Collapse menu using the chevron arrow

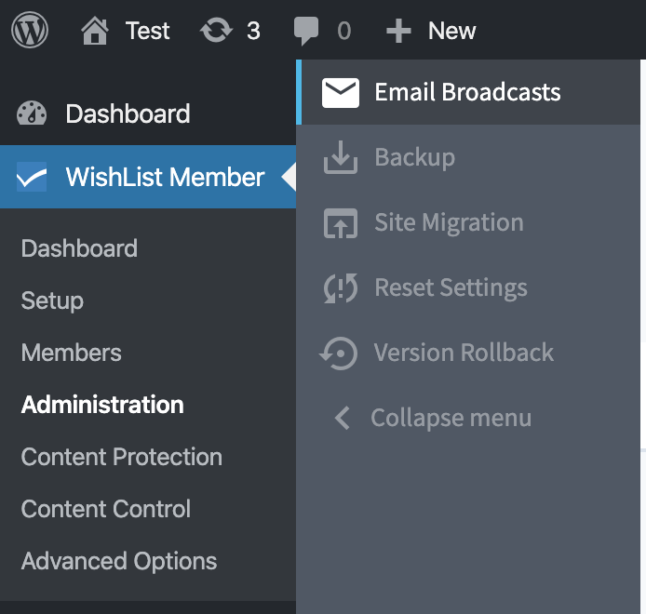[x=343, y=419]
